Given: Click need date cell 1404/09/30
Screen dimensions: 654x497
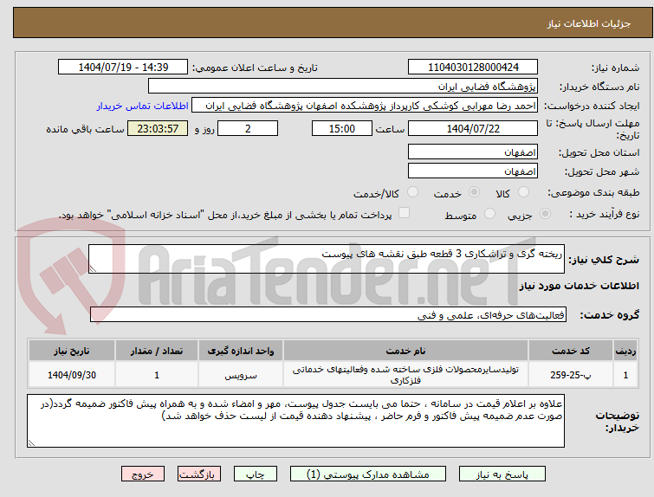Looking at the screenshot, I should [72, 375].
